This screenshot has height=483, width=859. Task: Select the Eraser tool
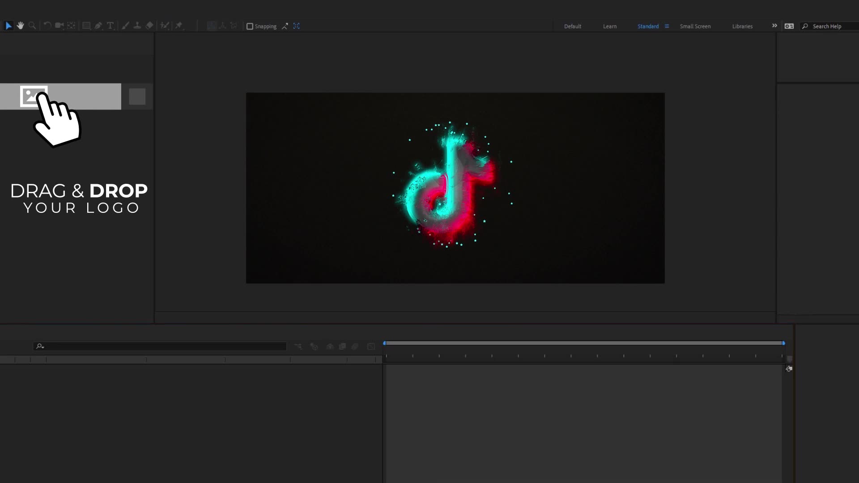click(x=149, y=26)
